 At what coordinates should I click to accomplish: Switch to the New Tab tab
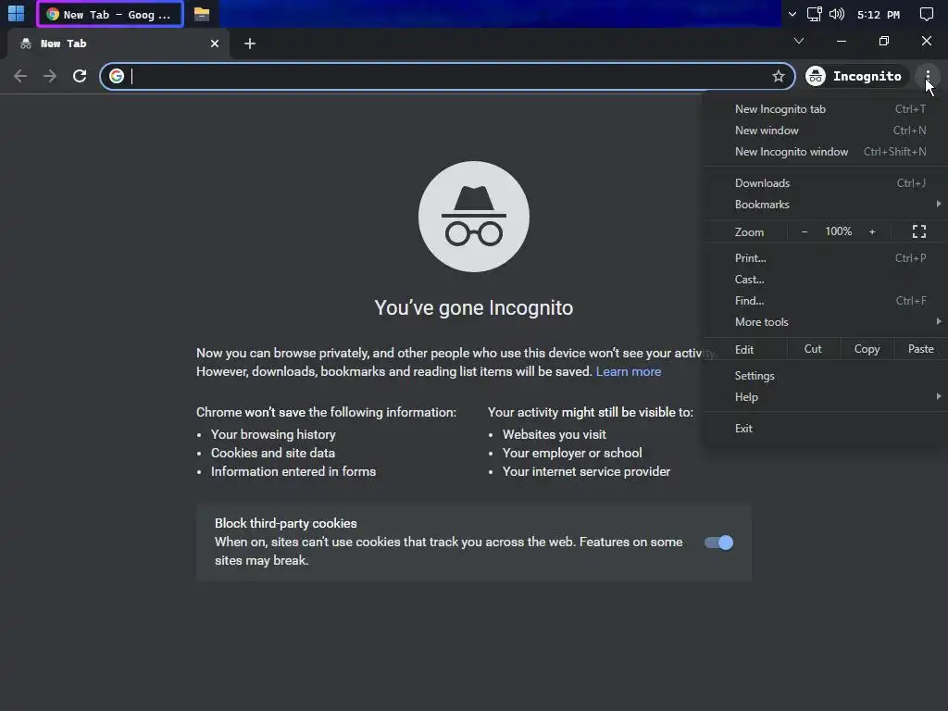[x=118, y=44]
